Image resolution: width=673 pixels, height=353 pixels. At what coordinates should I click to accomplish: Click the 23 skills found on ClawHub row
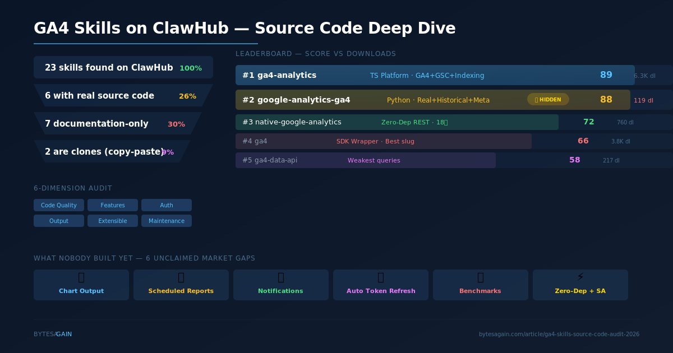pos(123,67)
